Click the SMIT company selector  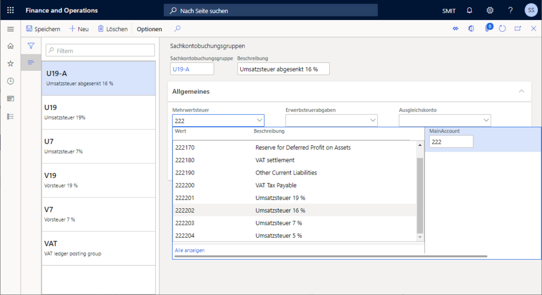tap(449, 11)
